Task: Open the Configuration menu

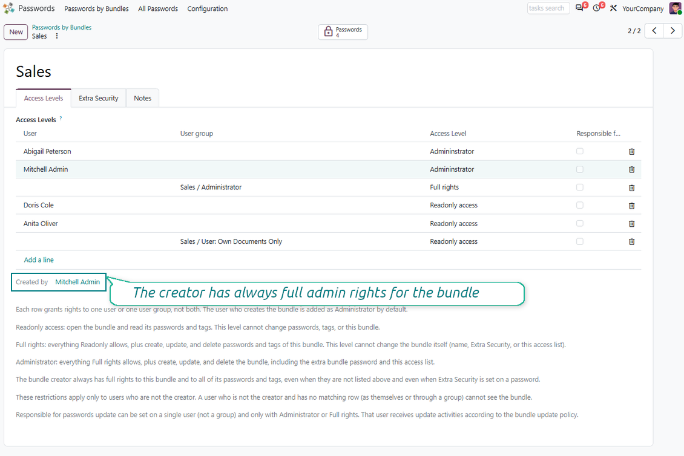Action: pos(208,8)
